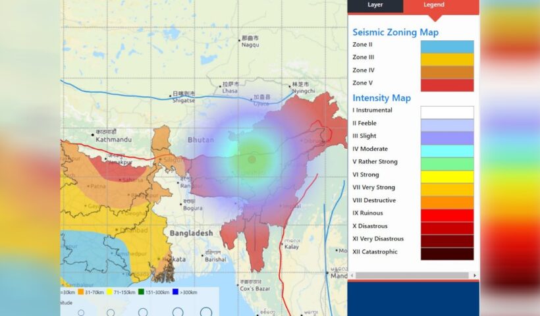540x316 pixels.
Task: Switch to the Layer tab
Action: click(375, 5)
